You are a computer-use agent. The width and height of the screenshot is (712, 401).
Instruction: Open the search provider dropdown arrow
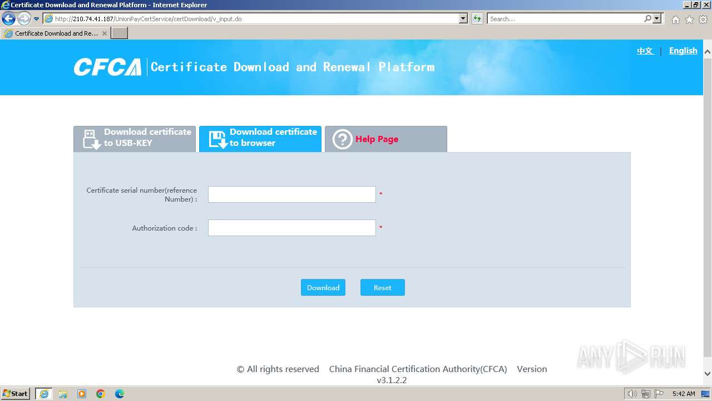[x=657, y=18]
